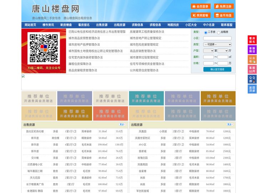
Task: Open 裕华嘉园三期 sale listing
Action: click(35, 171)
